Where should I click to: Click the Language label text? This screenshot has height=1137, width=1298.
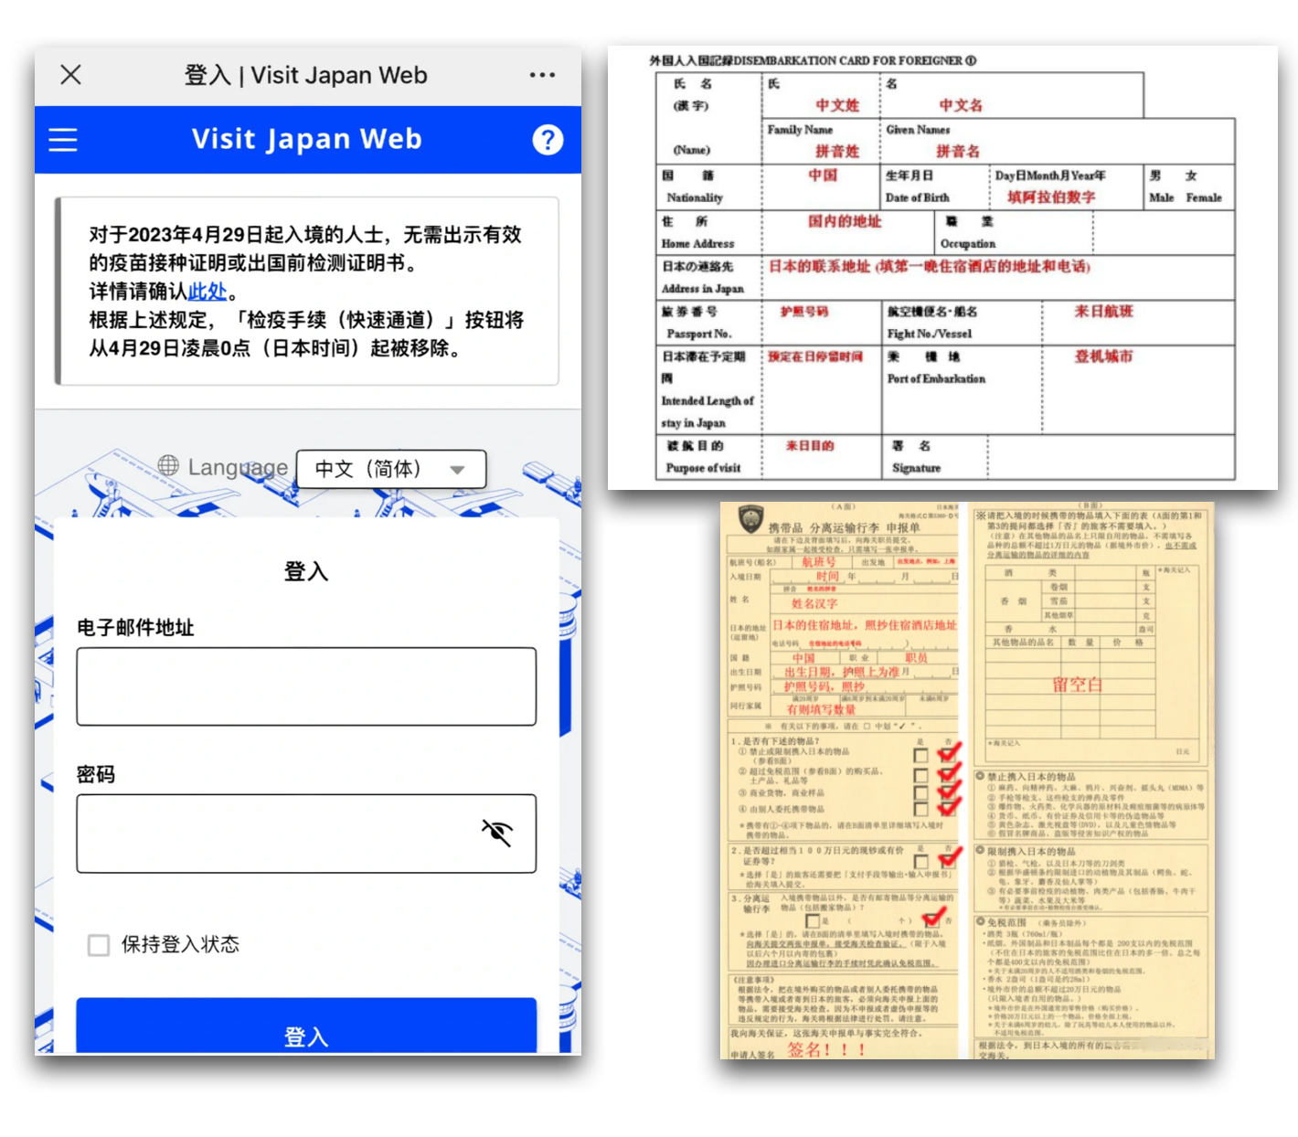pyautogui.click(x=238, y=467)
